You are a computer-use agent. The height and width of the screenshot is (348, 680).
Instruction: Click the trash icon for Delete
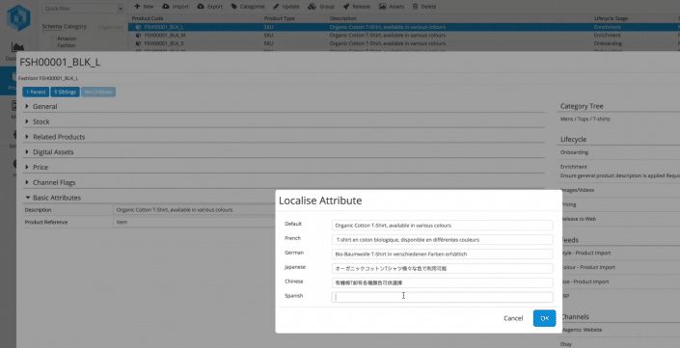pyautogui.click(x=416, y=7)
